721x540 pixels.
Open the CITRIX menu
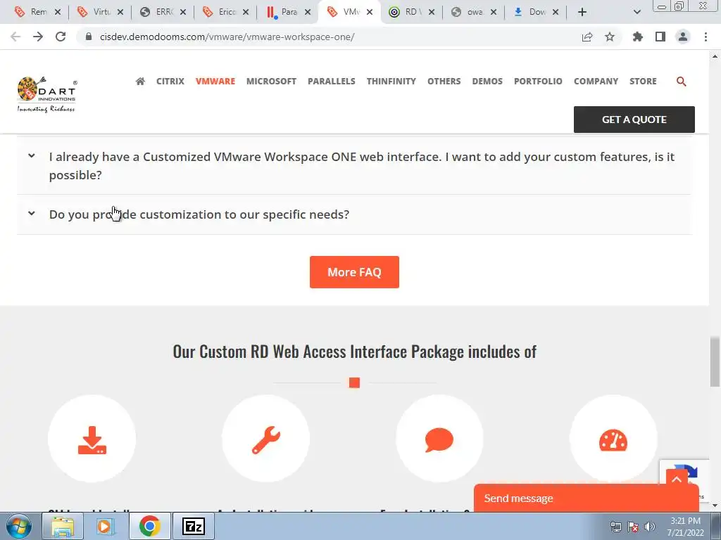170,82
